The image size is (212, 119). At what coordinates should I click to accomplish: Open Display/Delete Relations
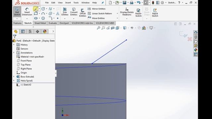point(127,12)
